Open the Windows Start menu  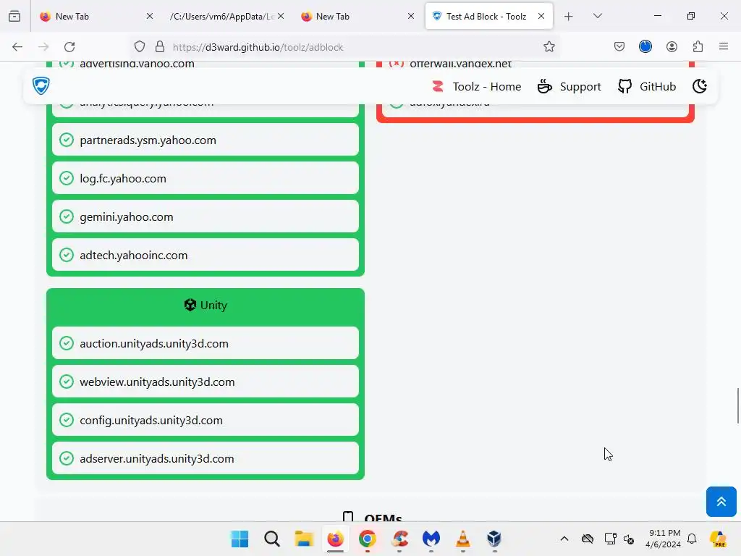coord(240,539)
